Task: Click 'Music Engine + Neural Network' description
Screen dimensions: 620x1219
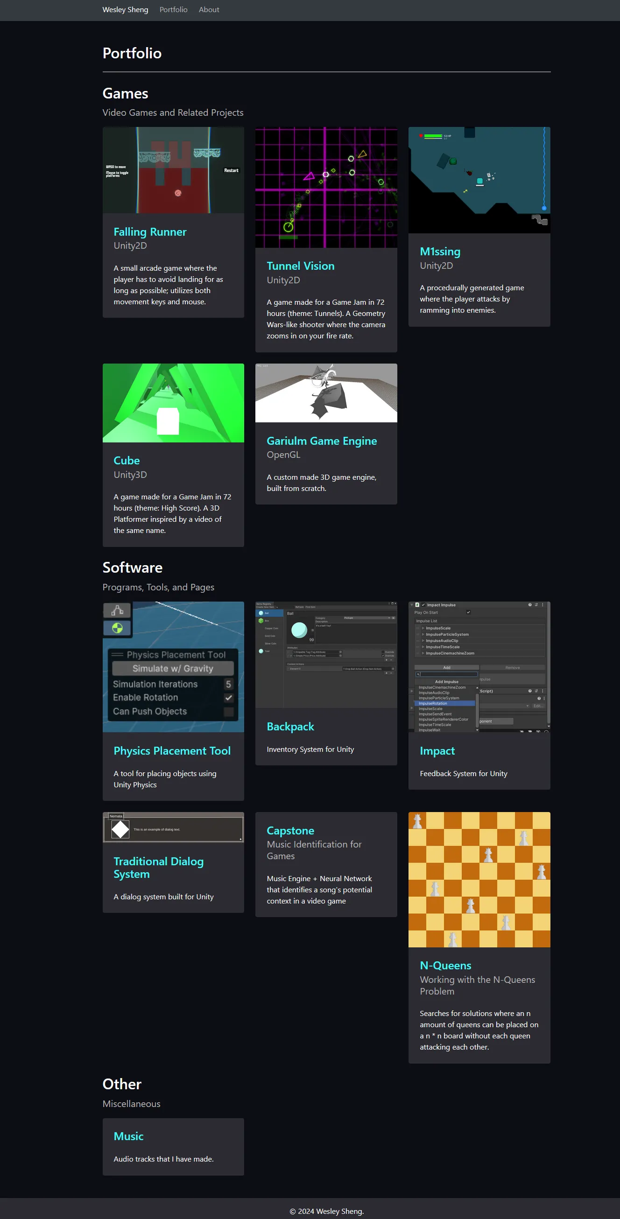Action: pyautogui.click(x=319, y=890)
